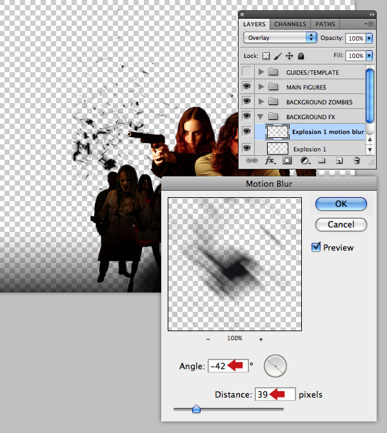This screenshot has height=433, width=387.
Task: Hide the BACKGROUND ZOMBIES group
Action: (246, 101)
